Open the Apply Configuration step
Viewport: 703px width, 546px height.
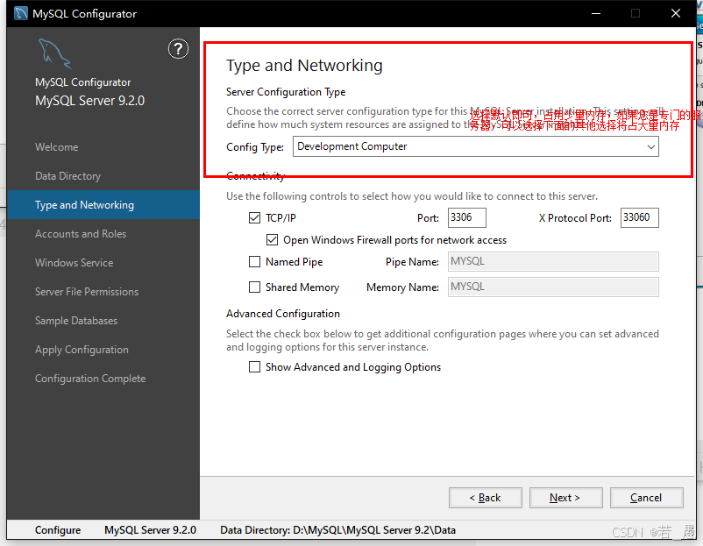82,349
